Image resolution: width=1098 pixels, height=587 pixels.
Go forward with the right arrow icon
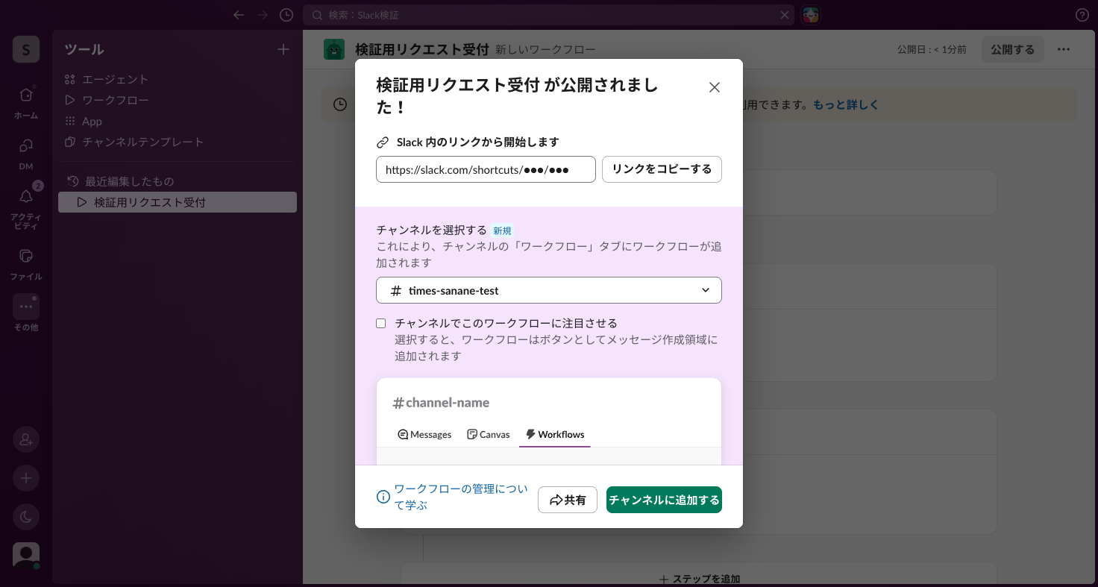click(262, 15)
